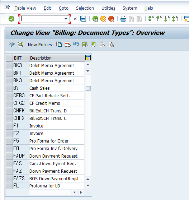Click 'BOS DownPaymentReqst' description cell
Screen dimensions: 189x200
[x=57, y=178]
